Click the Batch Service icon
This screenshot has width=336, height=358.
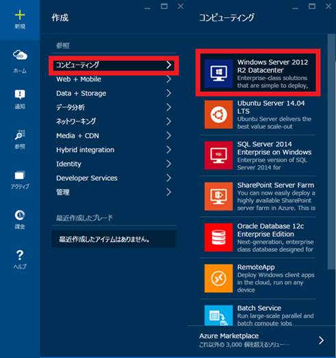[x=218, y=315]
